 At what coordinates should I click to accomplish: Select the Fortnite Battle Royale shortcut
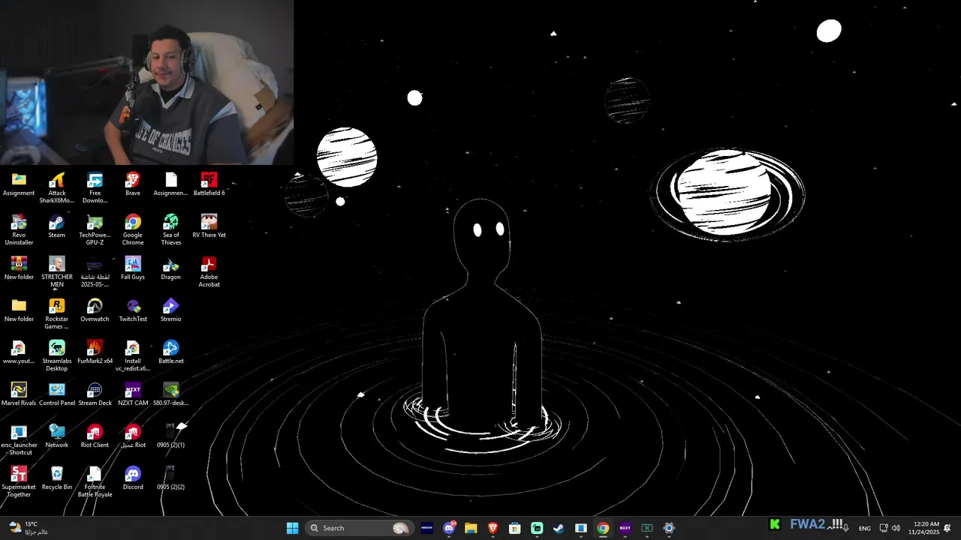[x=95, y=482]
